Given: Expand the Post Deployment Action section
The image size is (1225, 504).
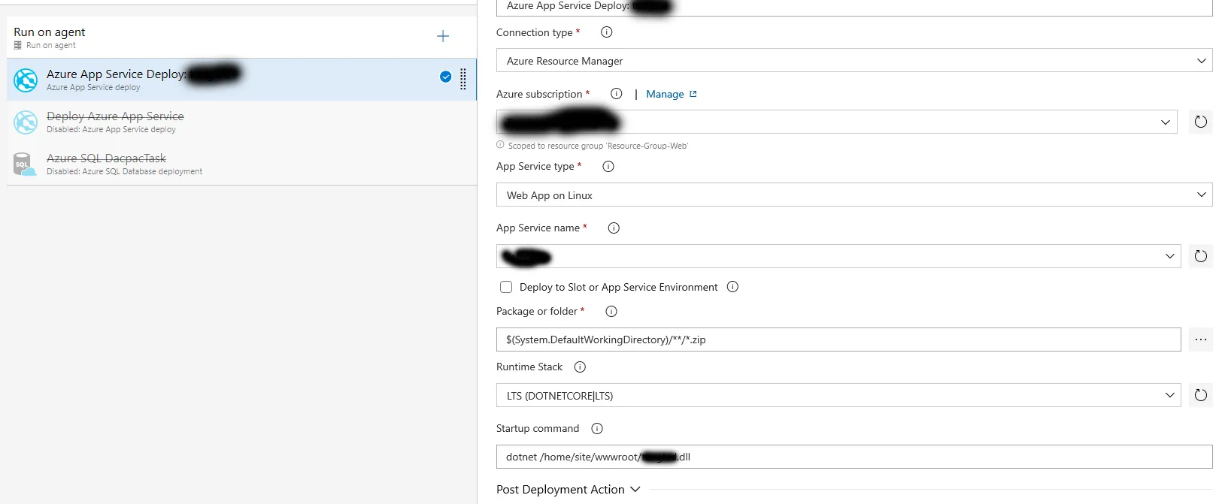Looking at the screenshot, I should 568,490.
